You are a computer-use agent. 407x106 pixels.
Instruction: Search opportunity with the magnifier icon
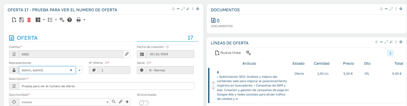point(114,102)
